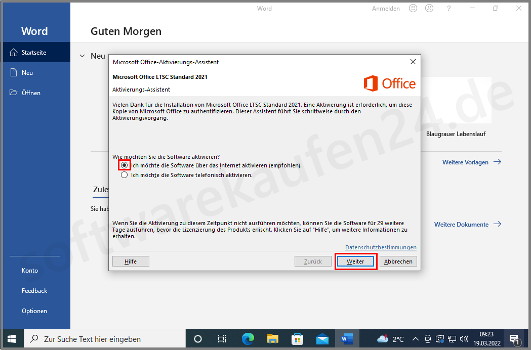This screenshot has height=350, width=531.
Task: Open Mail app from taskbar
Action: pos(322,339)
